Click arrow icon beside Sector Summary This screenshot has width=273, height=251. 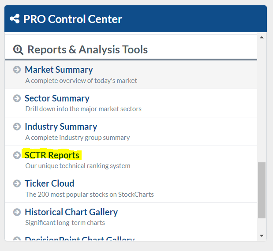tap(17, 98)
